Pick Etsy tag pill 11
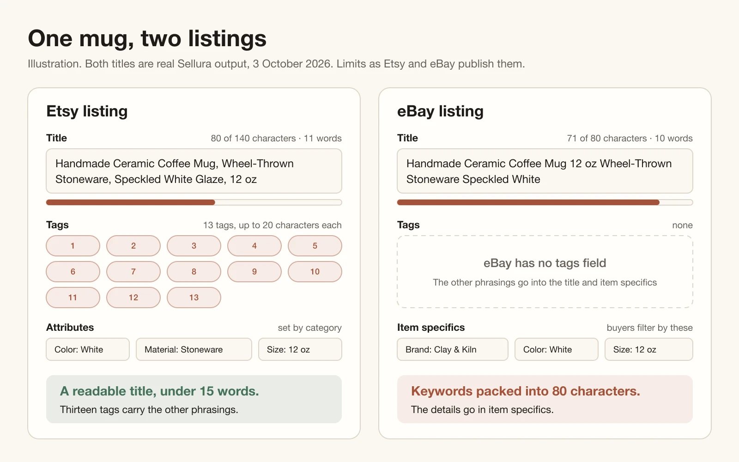The width and height of the screenshot is (739, 462). pyautogui.click(x=73, y=298)
